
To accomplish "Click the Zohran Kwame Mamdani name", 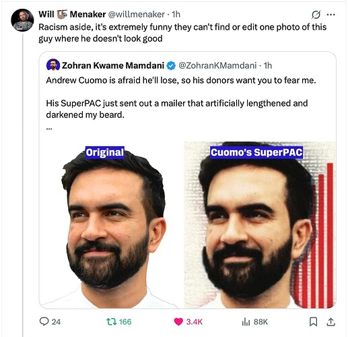I will click(x=113, y=65).
